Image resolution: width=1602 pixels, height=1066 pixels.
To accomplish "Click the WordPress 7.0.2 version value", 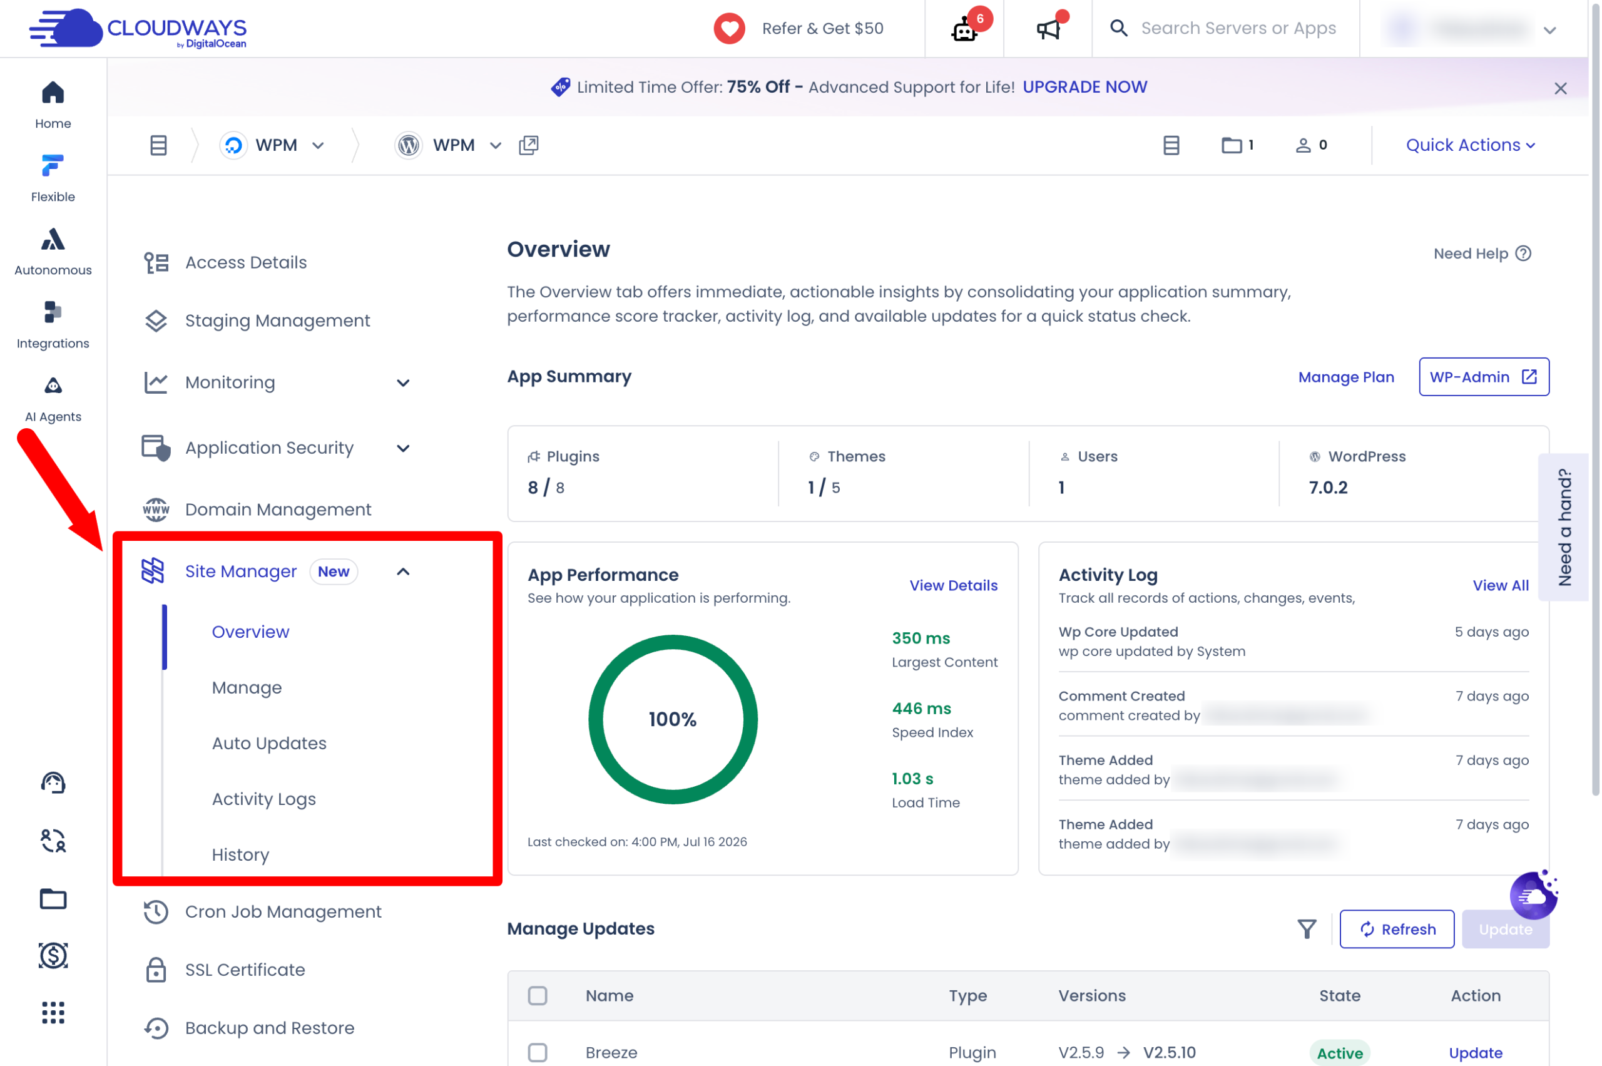I will coord(1327,488).
